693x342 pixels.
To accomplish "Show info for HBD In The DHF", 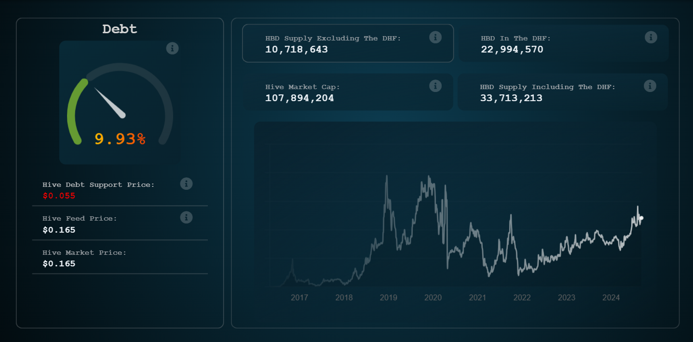I will pyautogui.click(x=651, y=37).
